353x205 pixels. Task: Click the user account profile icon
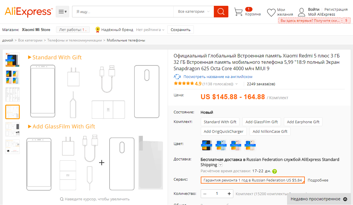click(302, 12)
